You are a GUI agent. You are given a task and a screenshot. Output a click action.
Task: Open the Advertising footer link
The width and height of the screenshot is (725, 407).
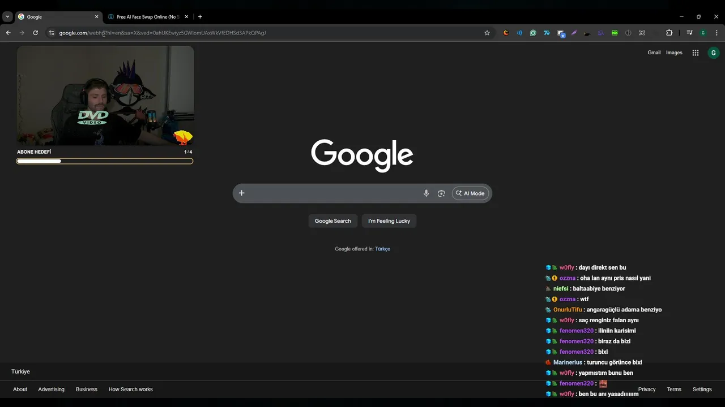click(x=51, y=389)
